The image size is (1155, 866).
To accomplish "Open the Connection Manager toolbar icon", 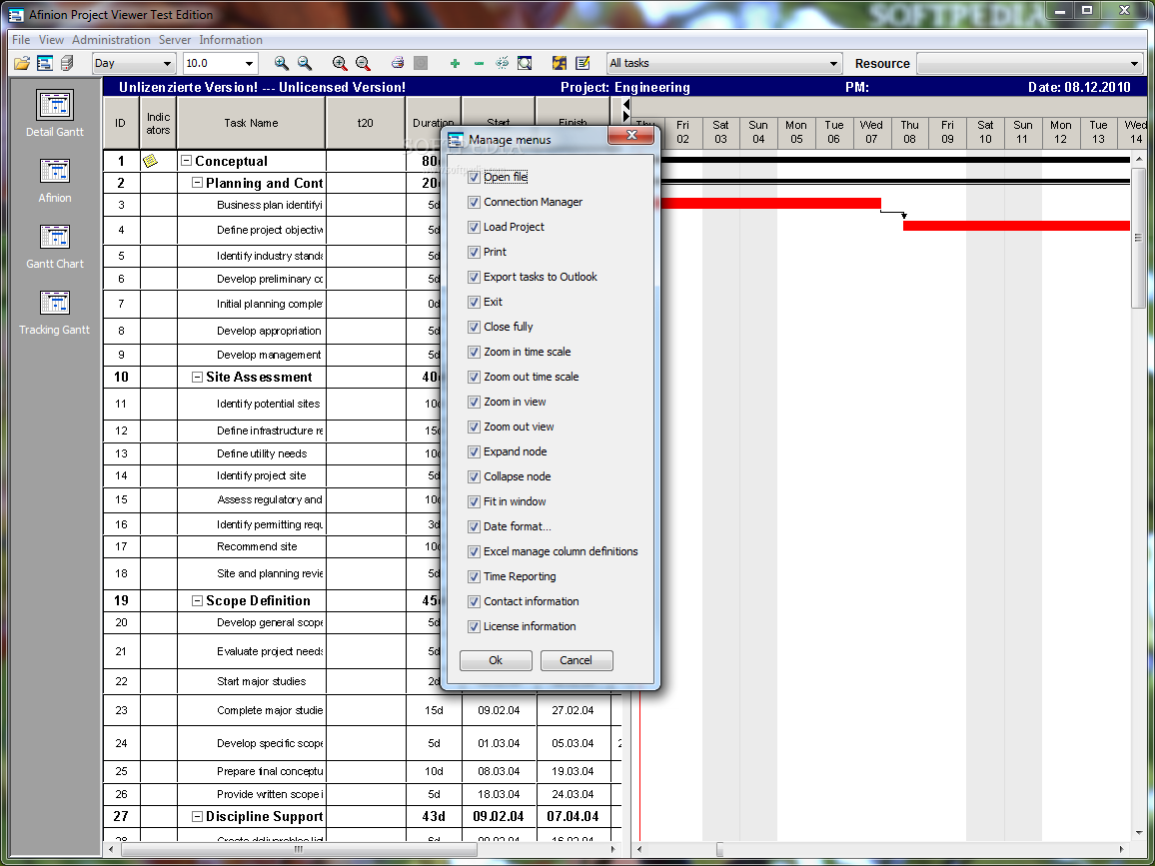I will click(45, 63).
